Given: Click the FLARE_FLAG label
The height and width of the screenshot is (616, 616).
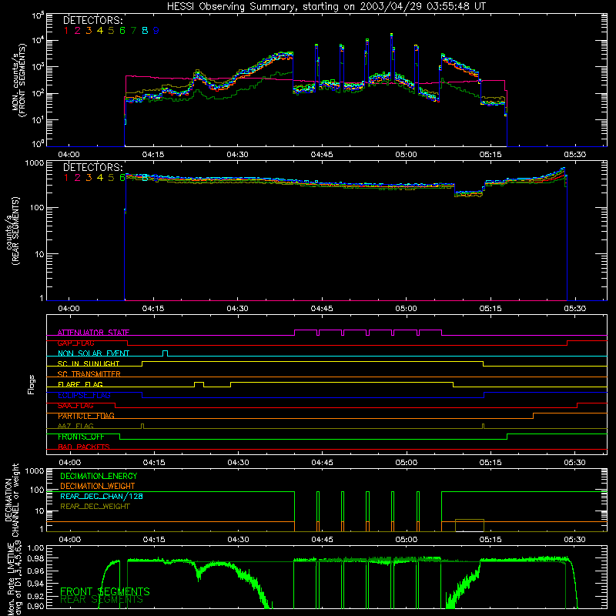Looking at the screenshot, I should [x=80, y=384].
